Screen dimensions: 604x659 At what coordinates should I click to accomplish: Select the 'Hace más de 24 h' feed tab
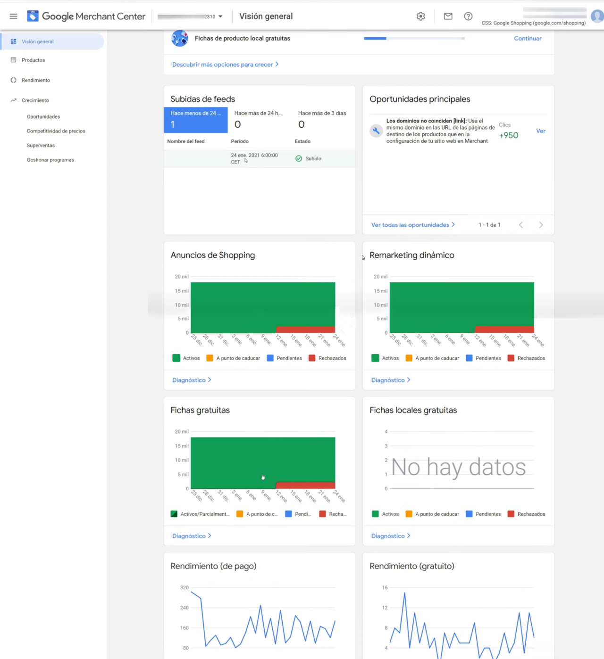click(x=259, y=120)
